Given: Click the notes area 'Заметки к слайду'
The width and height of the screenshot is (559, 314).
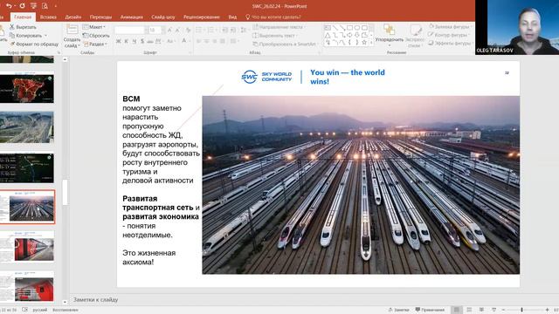Looking at the screenshot, I should [x=95, y=300].
